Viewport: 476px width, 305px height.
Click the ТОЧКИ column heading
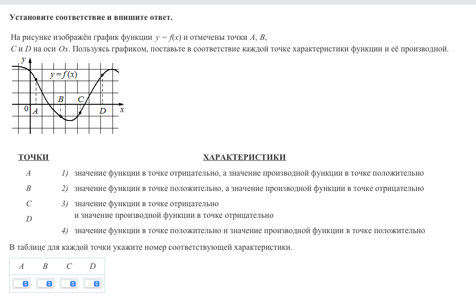pyautogui.click(x=33, y=158)
